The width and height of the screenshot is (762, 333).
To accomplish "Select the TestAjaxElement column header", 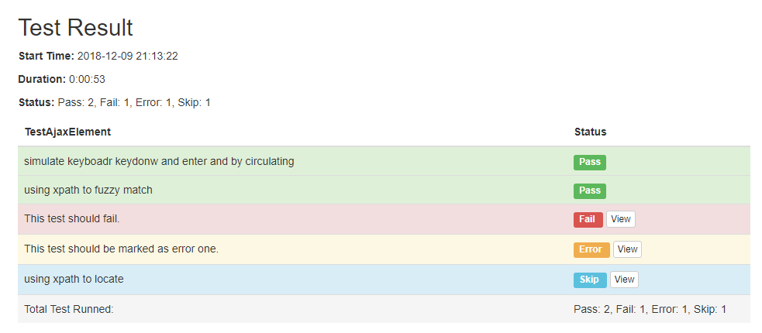I will [67, 132].
